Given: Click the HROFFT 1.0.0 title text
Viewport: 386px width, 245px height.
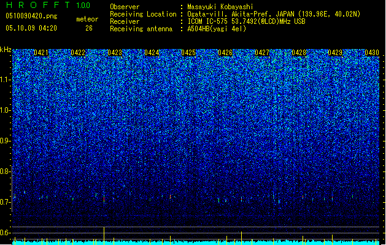Looking at the screenshot, I should 48,5.
